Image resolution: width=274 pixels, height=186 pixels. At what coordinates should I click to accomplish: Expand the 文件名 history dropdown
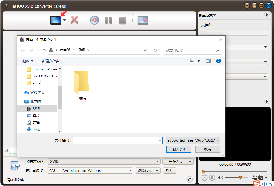[x=160, y=140]
